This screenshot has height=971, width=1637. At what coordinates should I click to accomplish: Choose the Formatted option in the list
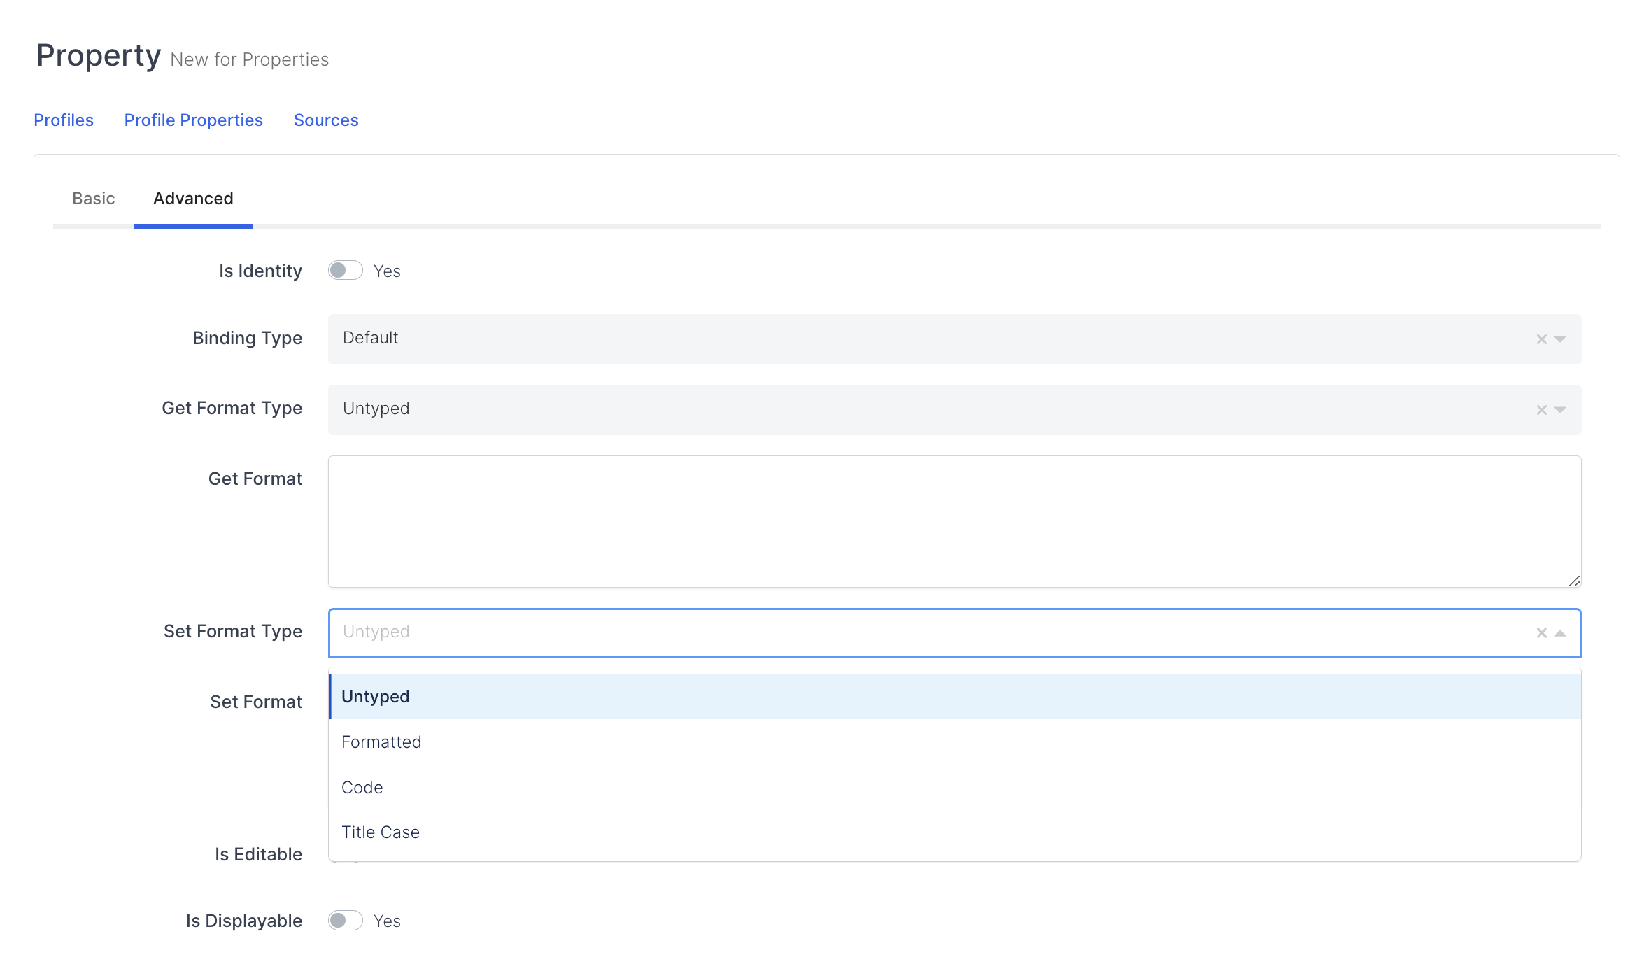click(381, 742)
